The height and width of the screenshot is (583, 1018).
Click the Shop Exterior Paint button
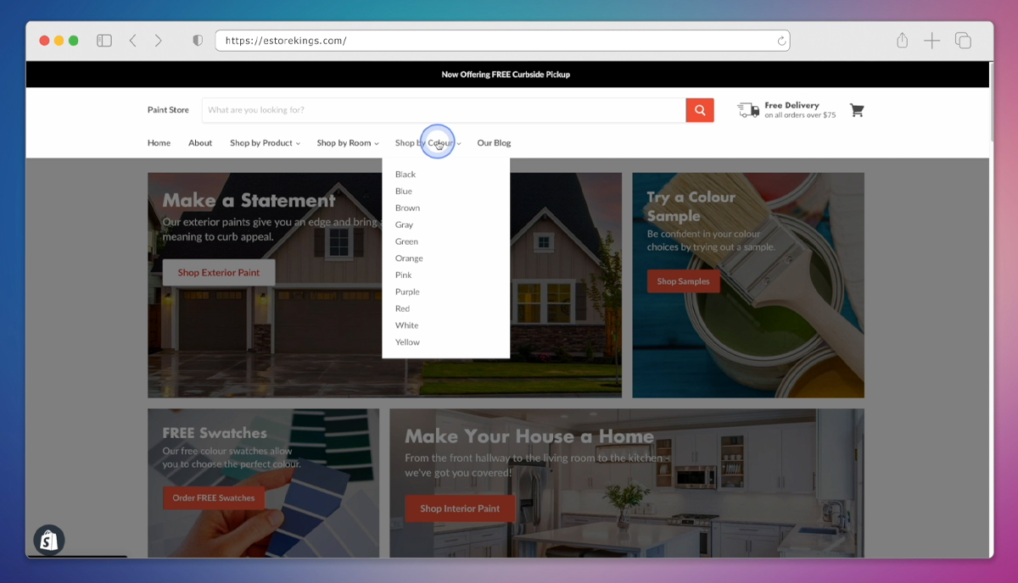tap(218, 271)
